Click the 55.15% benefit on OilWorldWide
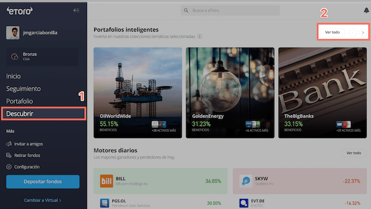Viewport: 371px width, 209px height. pos(109,124)
